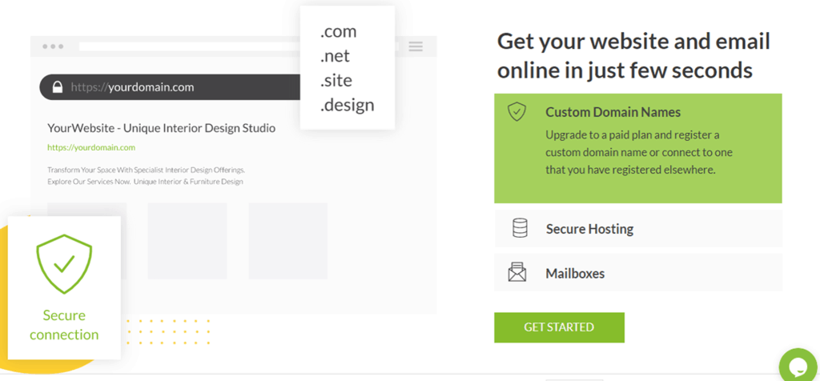Click the 'YourWebsite - Unique Interior Design Studio' title
The height and width of the screenshot is (381, 820).
[162, 127]
